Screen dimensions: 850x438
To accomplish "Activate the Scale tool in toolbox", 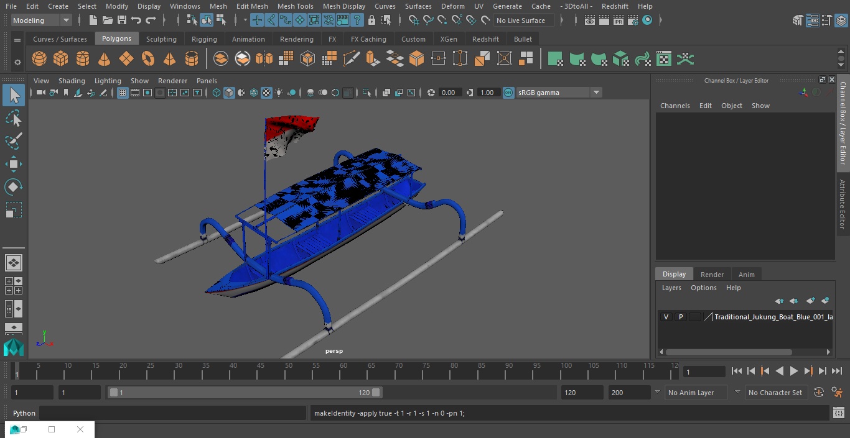I will coord(14,210).
